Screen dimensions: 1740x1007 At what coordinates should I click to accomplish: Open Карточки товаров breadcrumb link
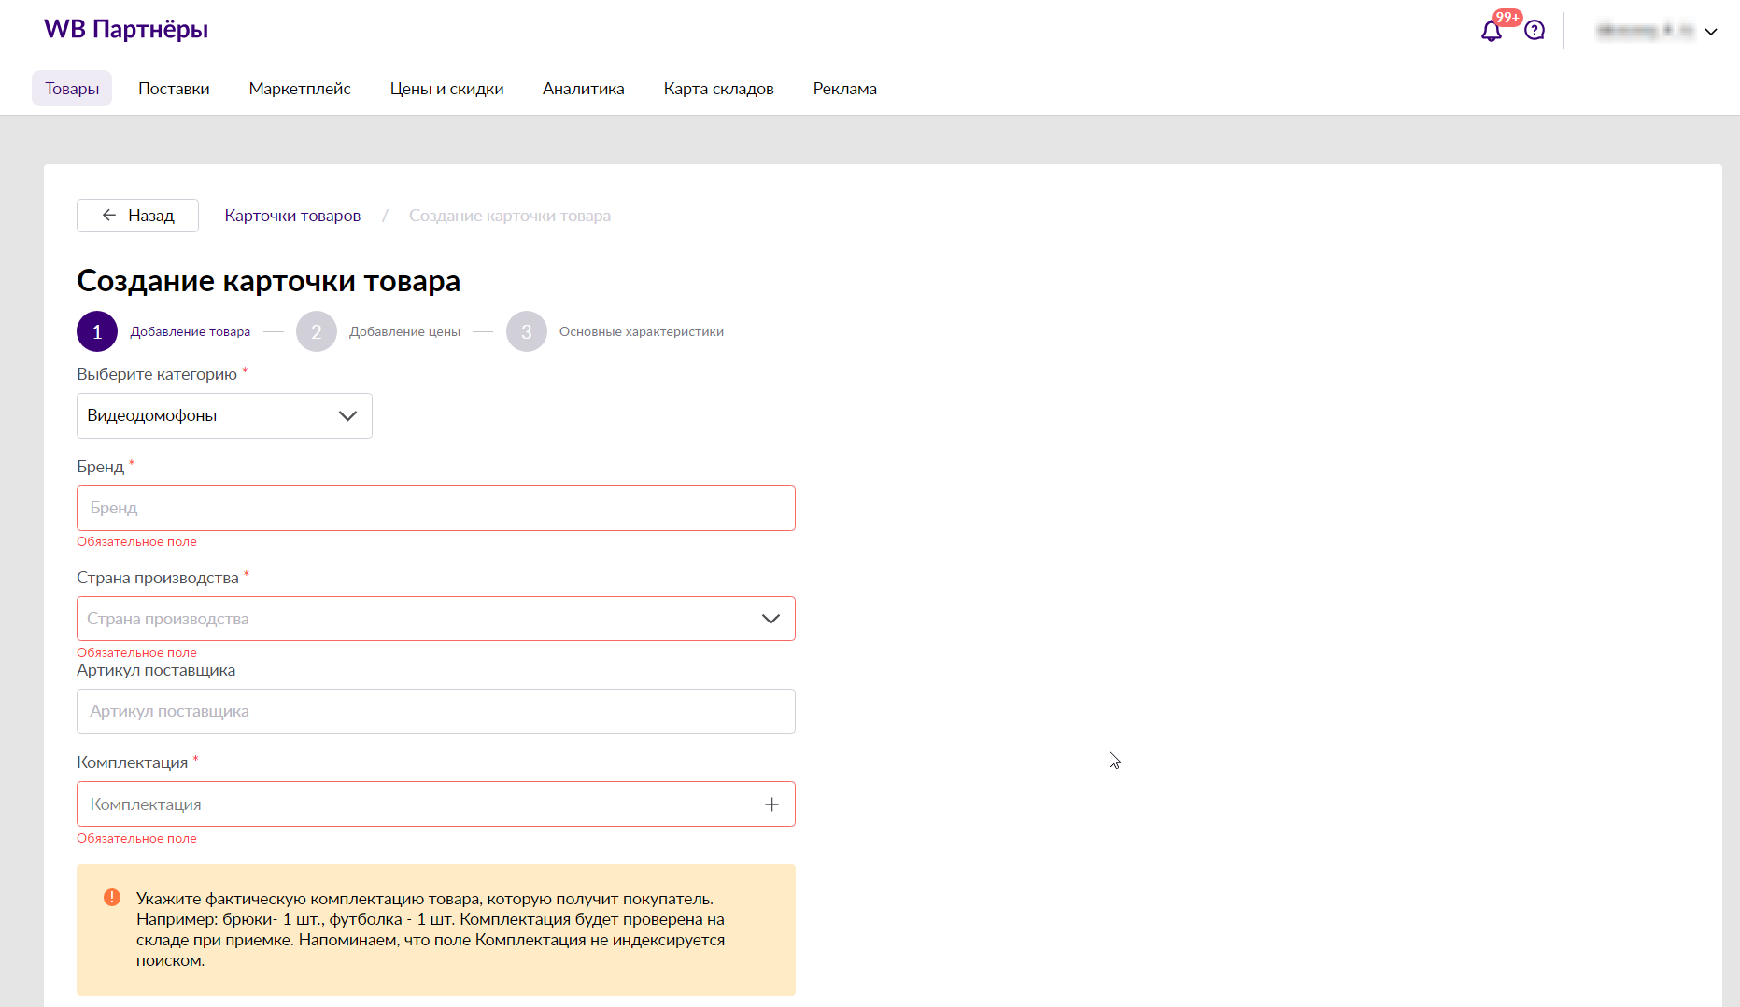click(292, 216)
